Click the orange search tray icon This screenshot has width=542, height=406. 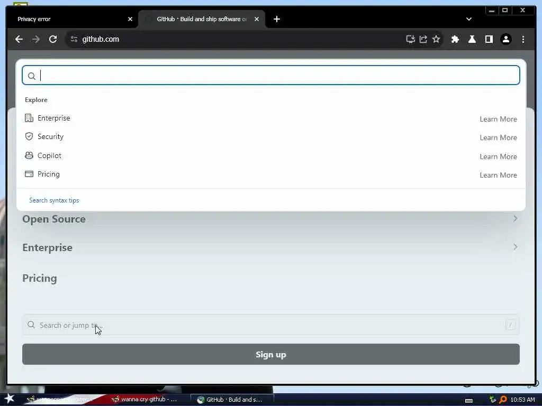tap(503, 400)
